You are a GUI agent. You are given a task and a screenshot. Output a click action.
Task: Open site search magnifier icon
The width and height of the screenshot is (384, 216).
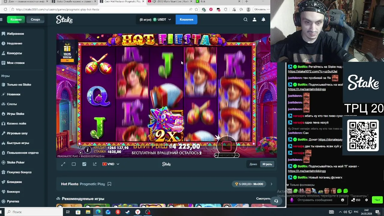tap(245, 19)
